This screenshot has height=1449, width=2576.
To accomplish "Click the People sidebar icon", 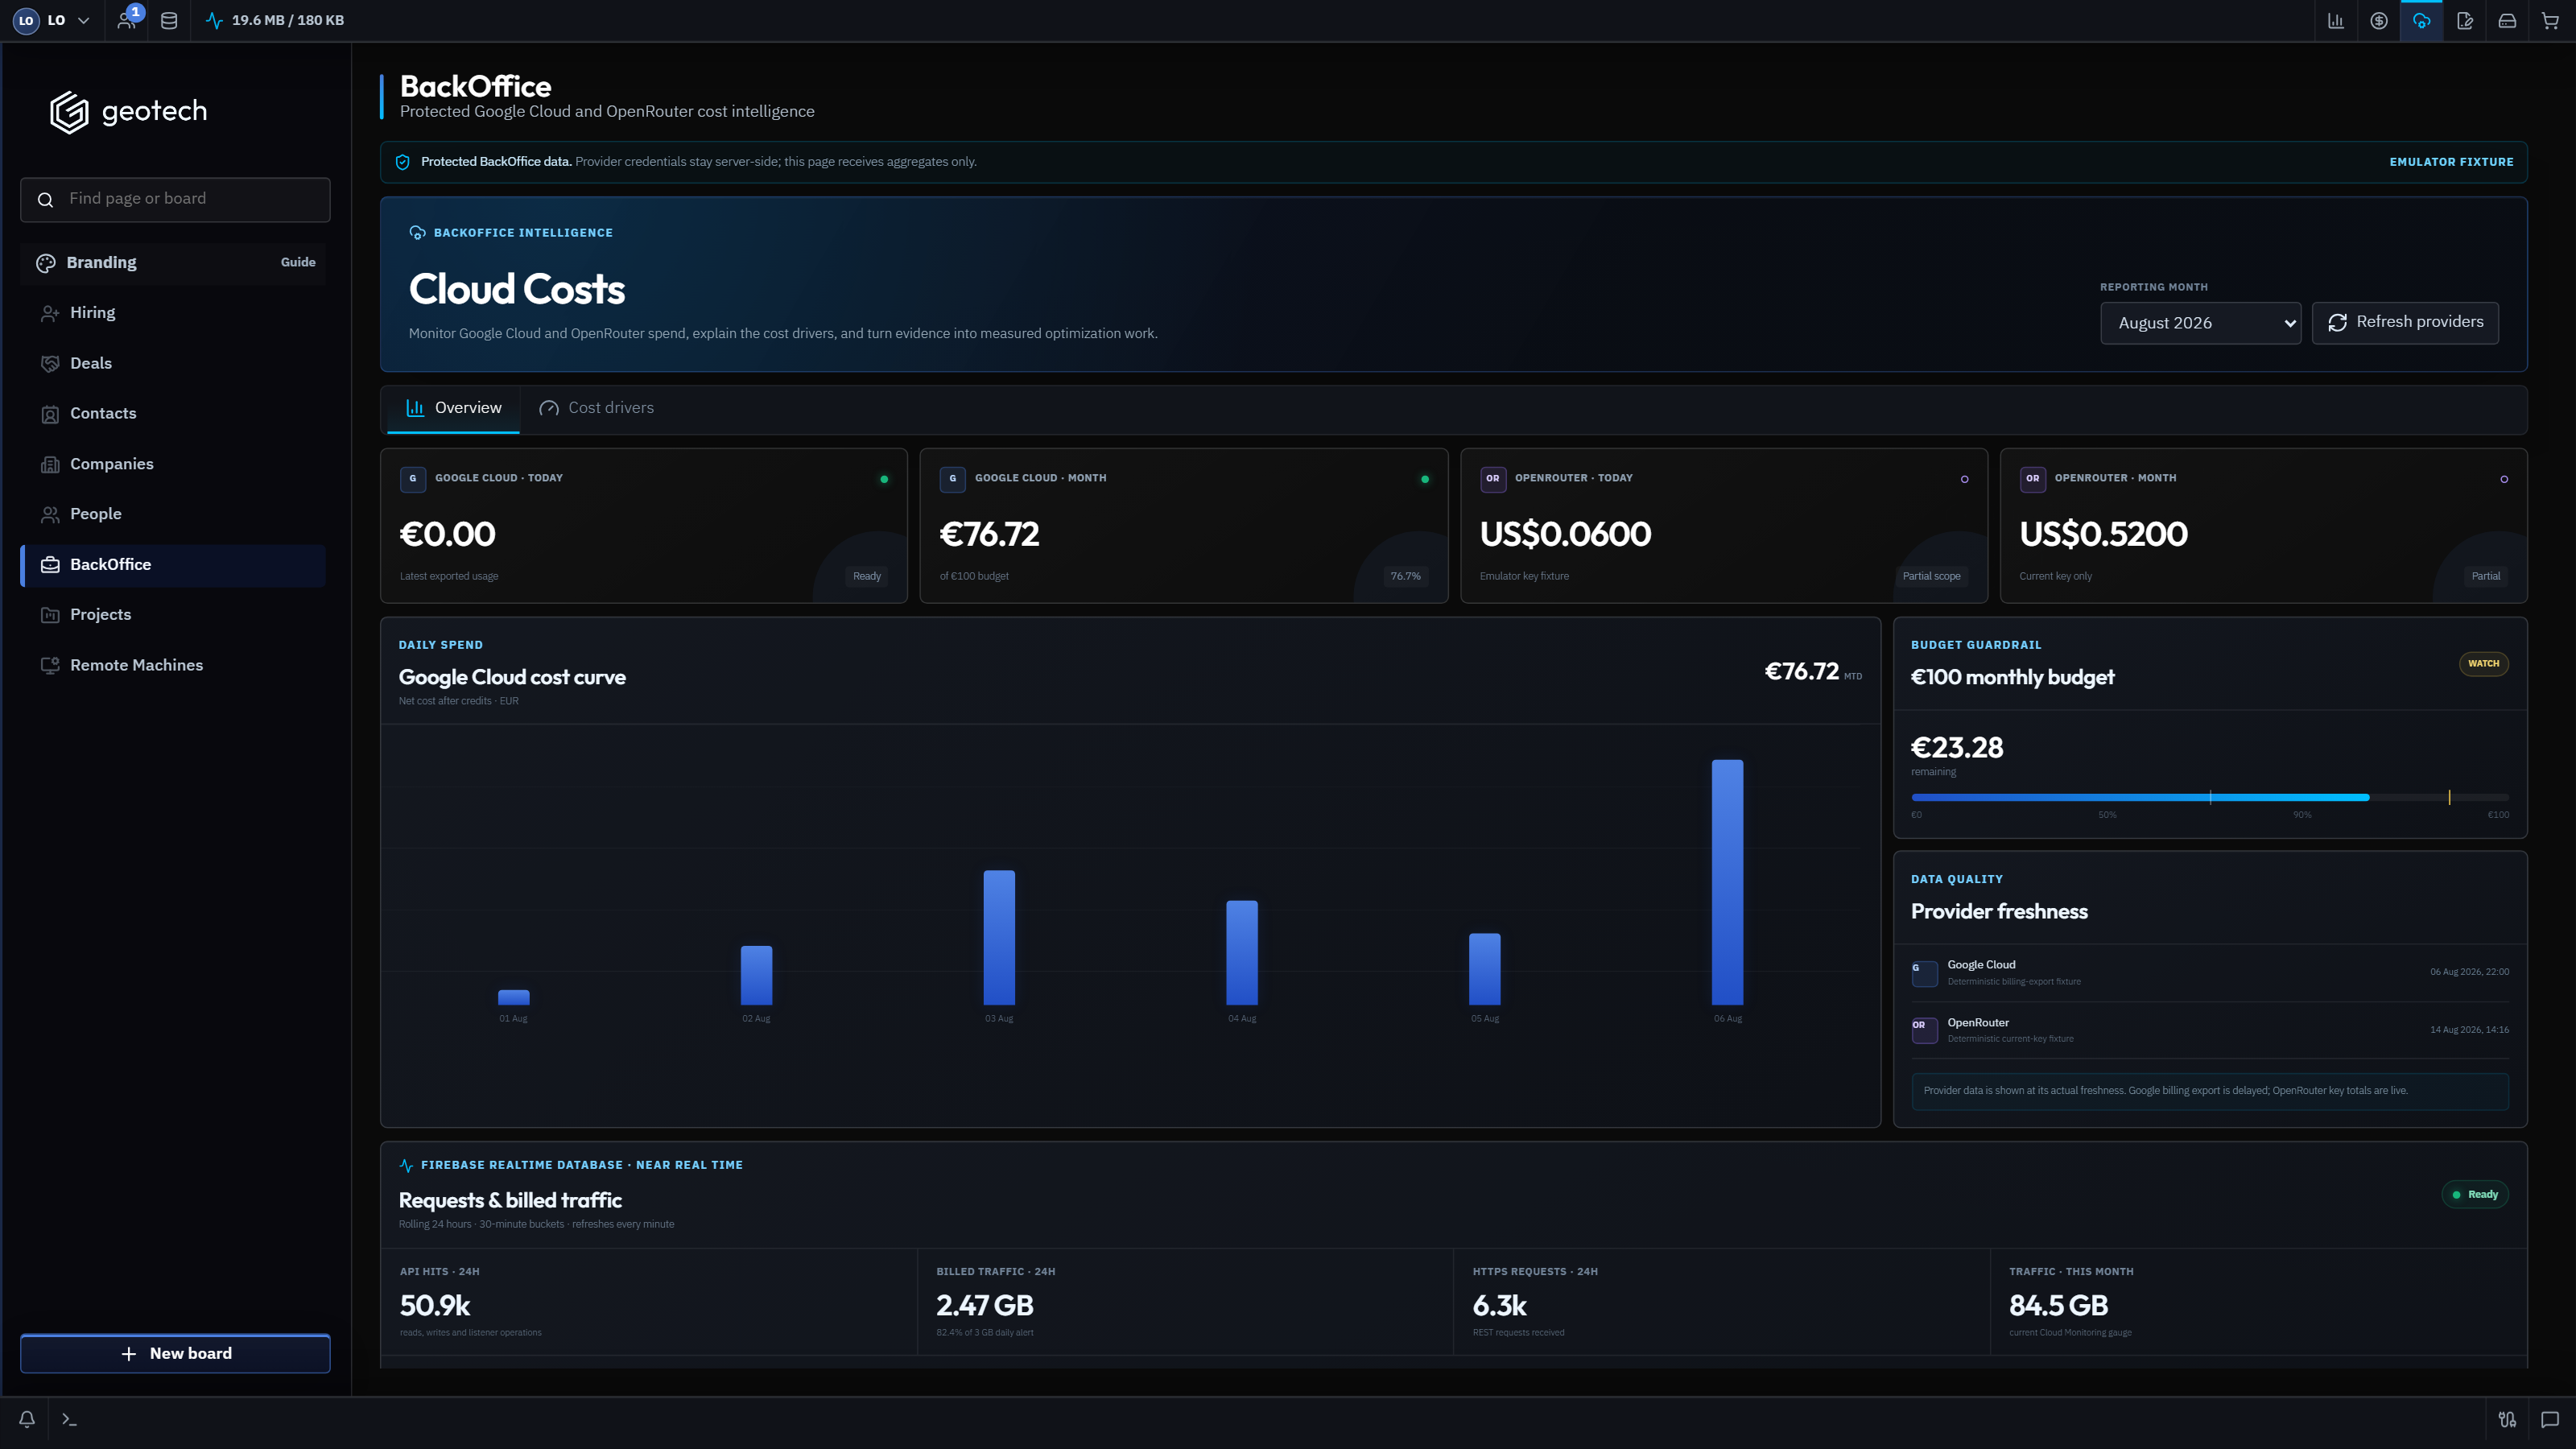I will coord(50,514).
